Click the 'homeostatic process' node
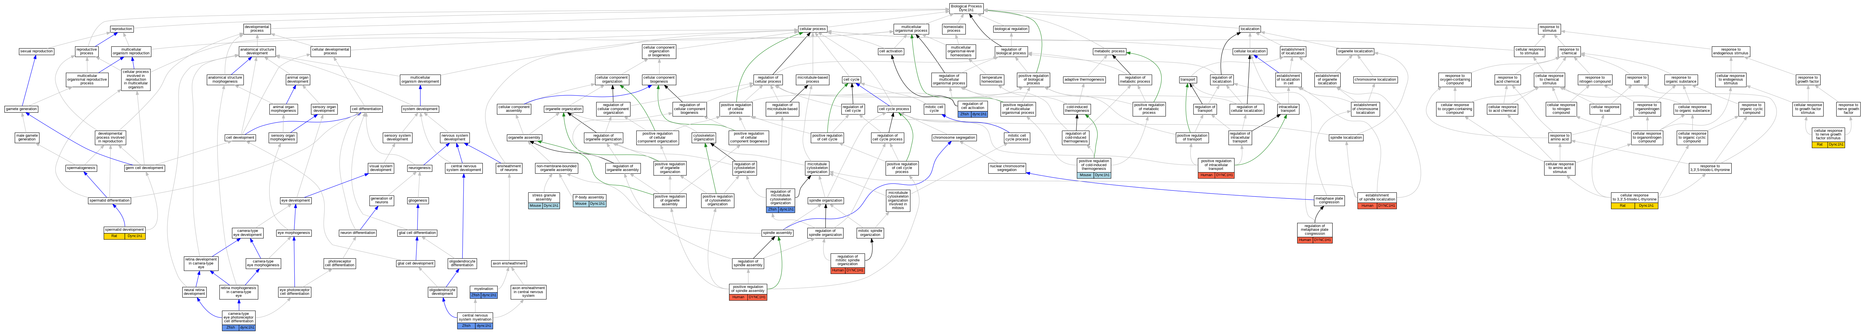Screen dimensions: 1865x334 (x=954, y=29)
